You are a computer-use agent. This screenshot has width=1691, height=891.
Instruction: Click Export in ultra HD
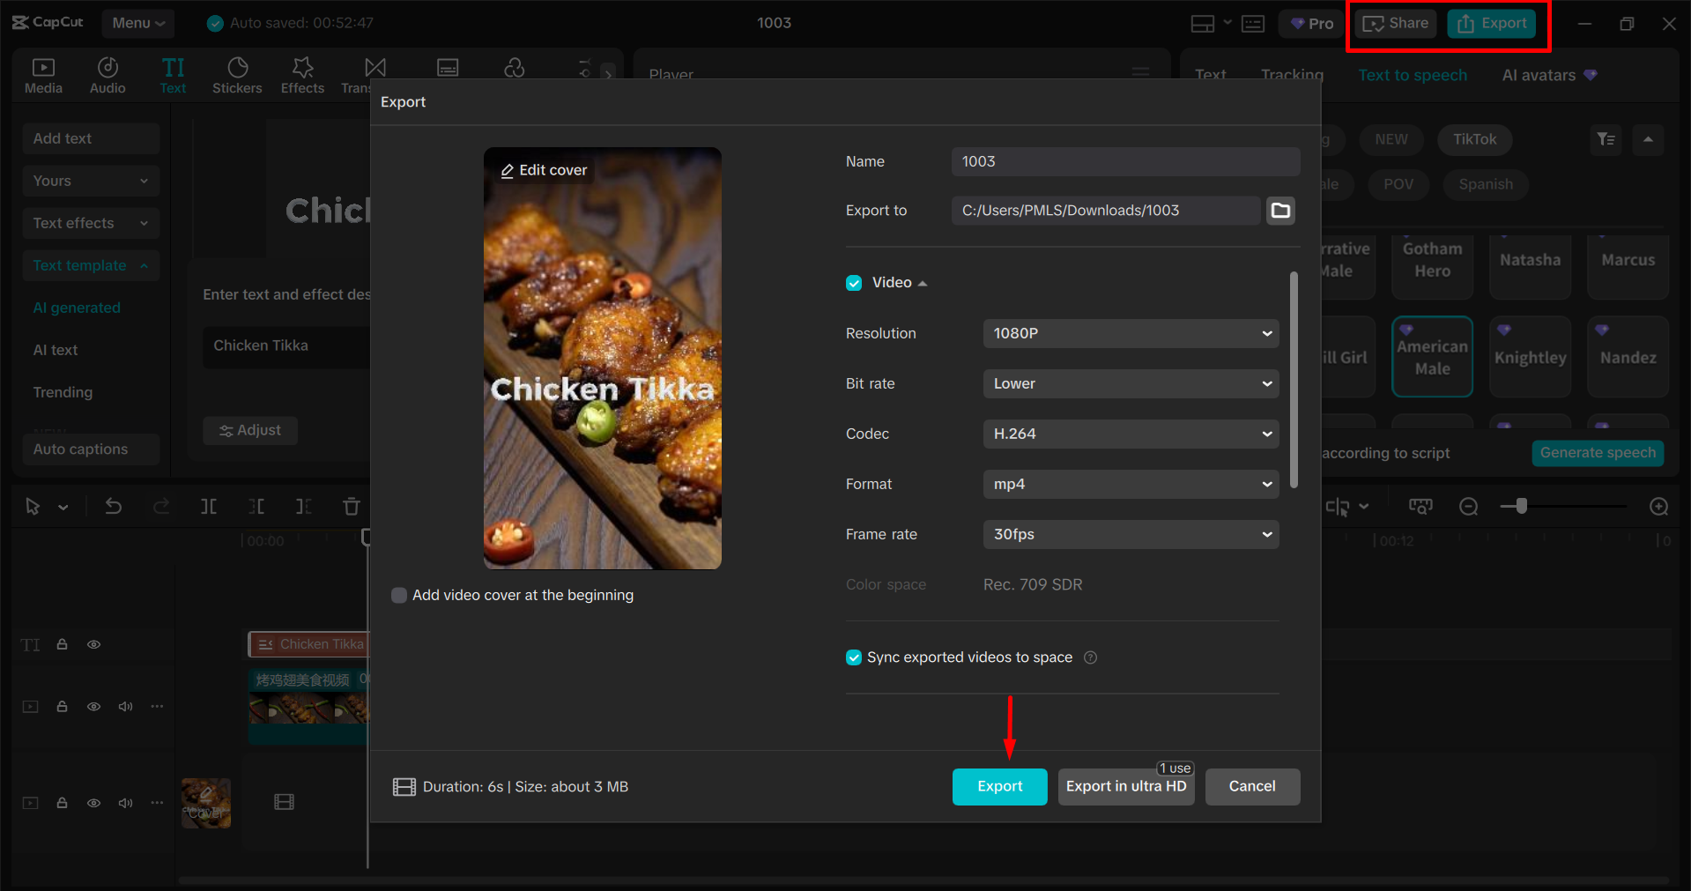click(x=1125, y=786)
